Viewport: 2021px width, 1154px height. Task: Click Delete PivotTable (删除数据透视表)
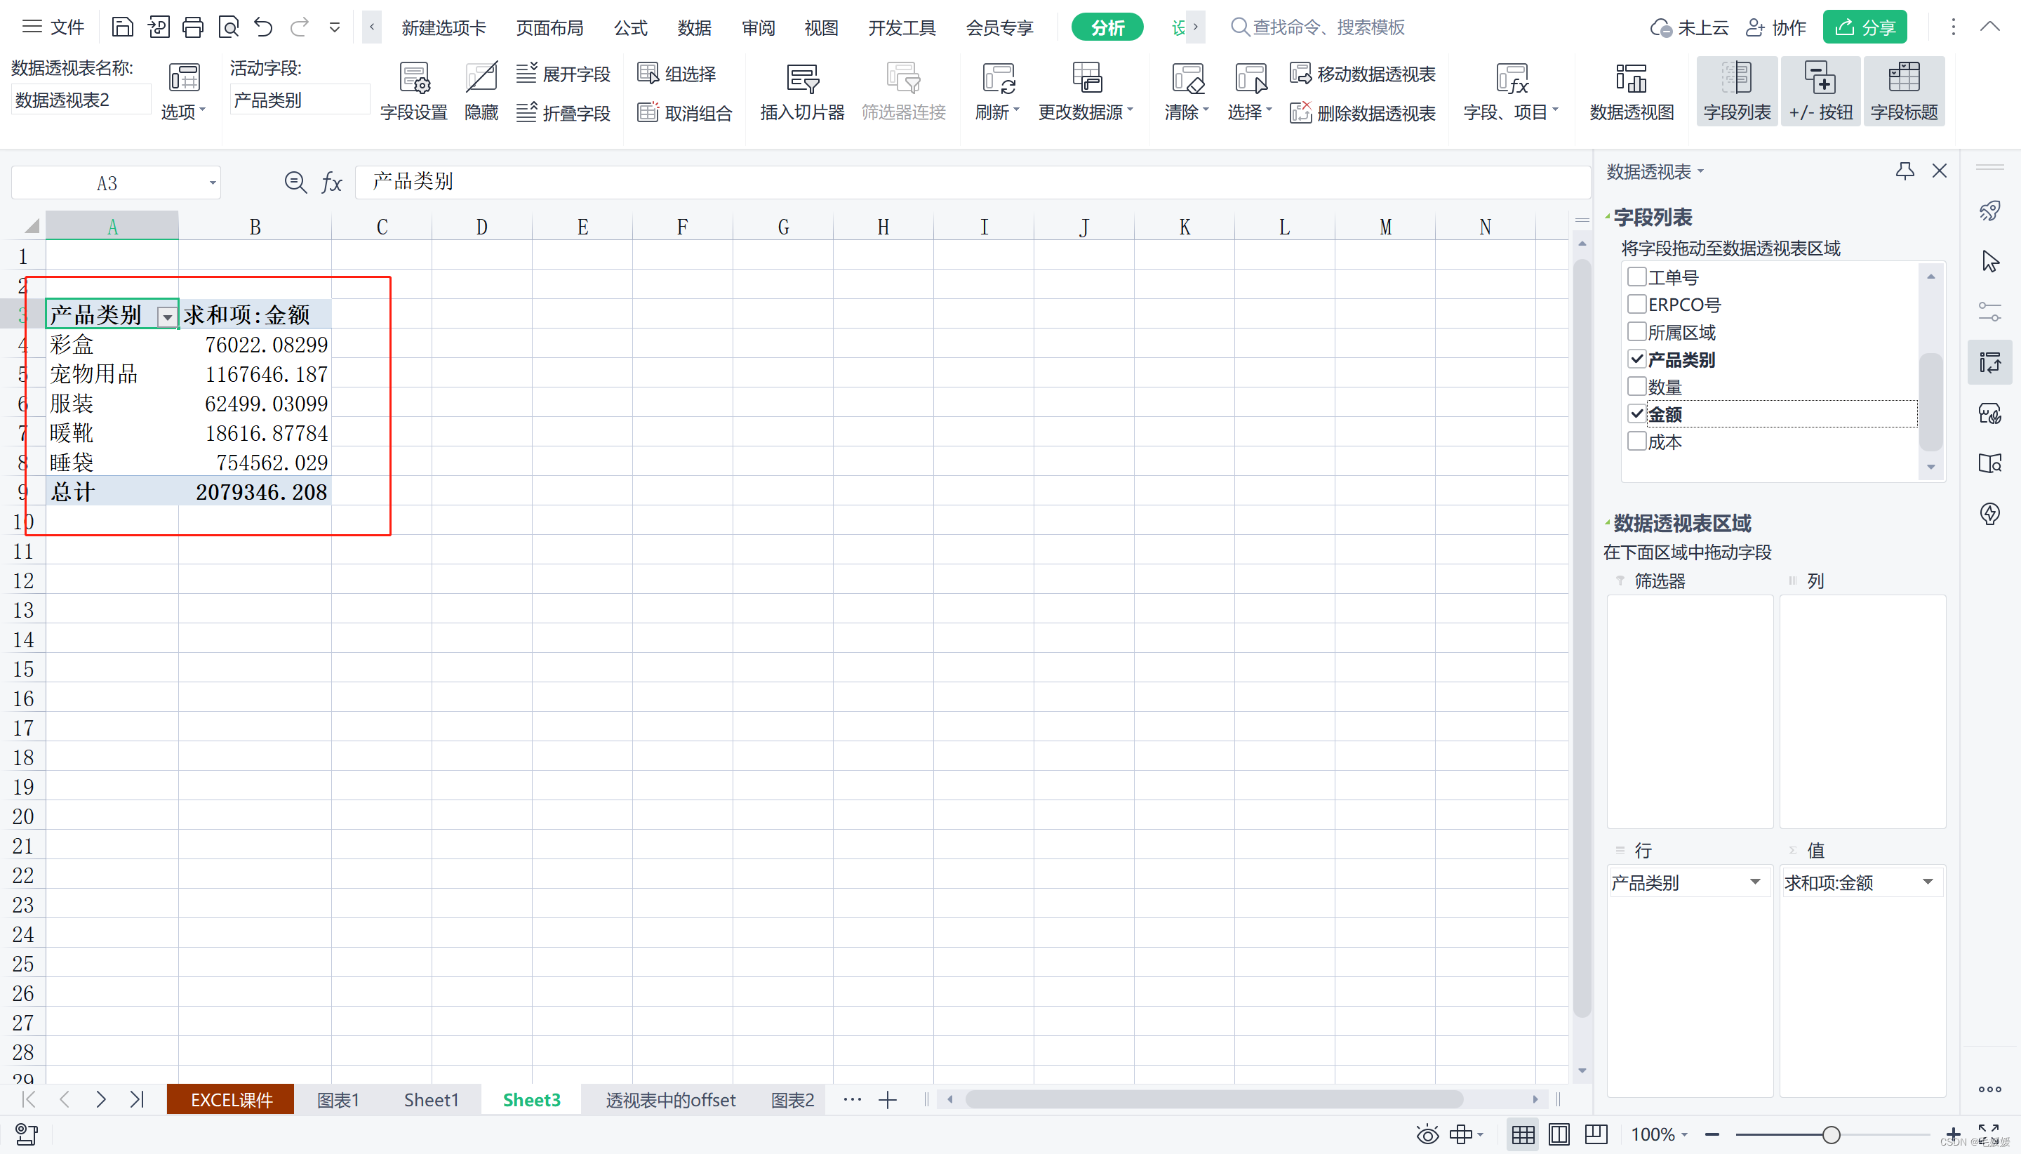[1363, 113]
